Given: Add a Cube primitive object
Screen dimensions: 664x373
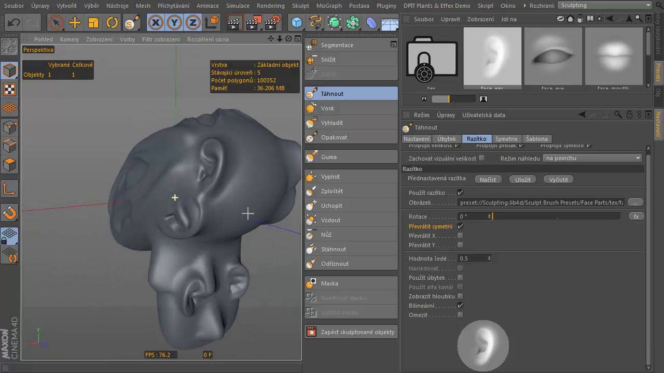Looking at the screenshot, I should click(x=297, y=23).
